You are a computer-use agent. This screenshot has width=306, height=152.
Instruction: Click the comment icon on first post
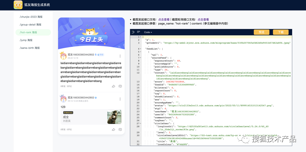120,86
